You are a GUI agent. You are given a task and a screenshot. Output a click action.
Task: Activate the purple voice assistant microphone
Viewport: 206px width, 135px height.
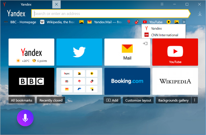click(x=25, y=118)
